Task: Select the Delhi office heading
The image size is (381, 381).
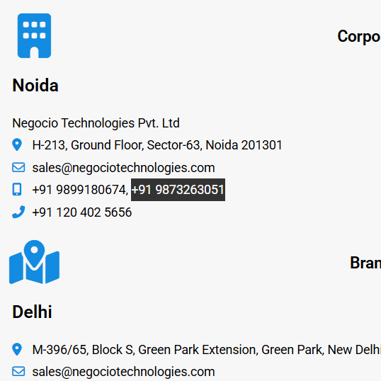Action: (32, 312)
